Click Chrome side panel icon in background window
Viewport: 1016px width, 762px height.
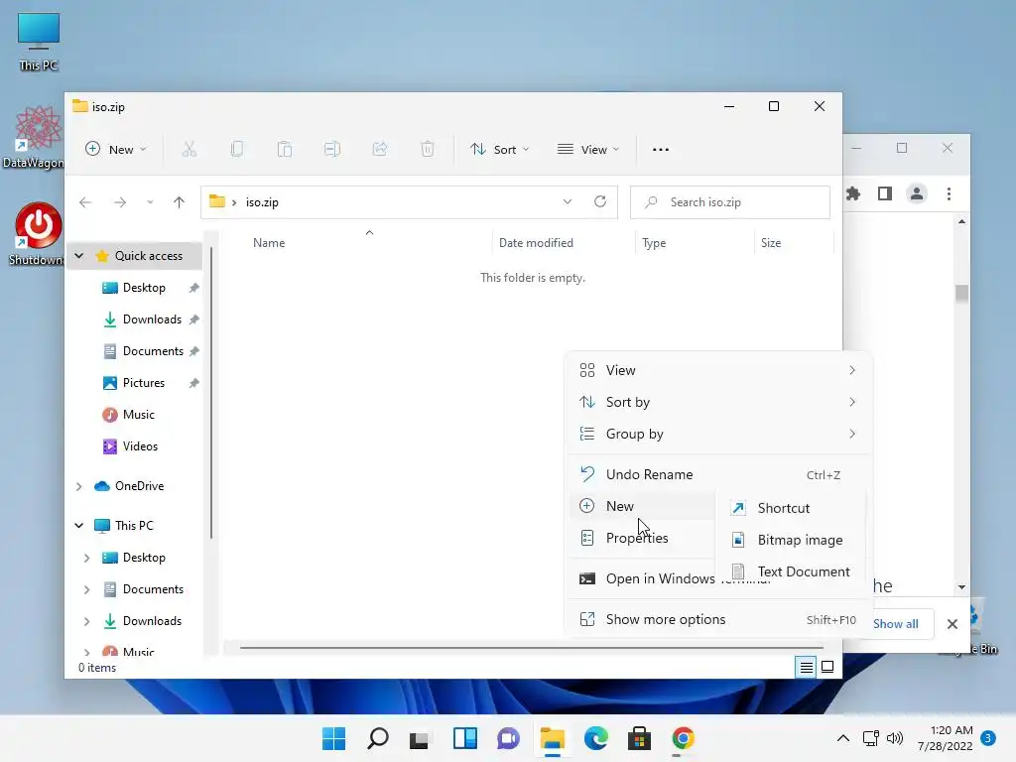tap(884, 193)
